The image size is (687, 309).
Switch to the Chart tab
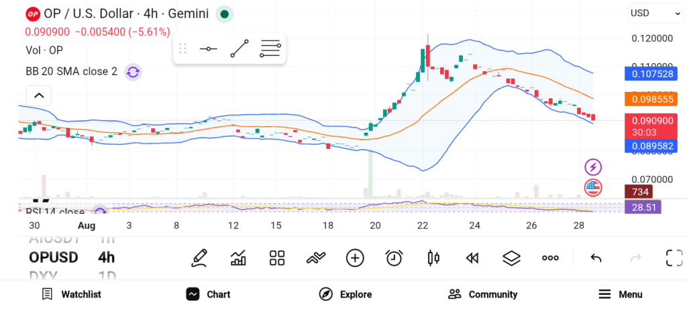pos(208,294)
